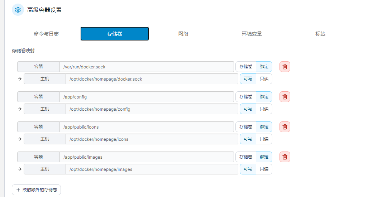Set homepage/icons host mapping to 可写
This screenshot has width=368, height=197.
pos(248,139)
